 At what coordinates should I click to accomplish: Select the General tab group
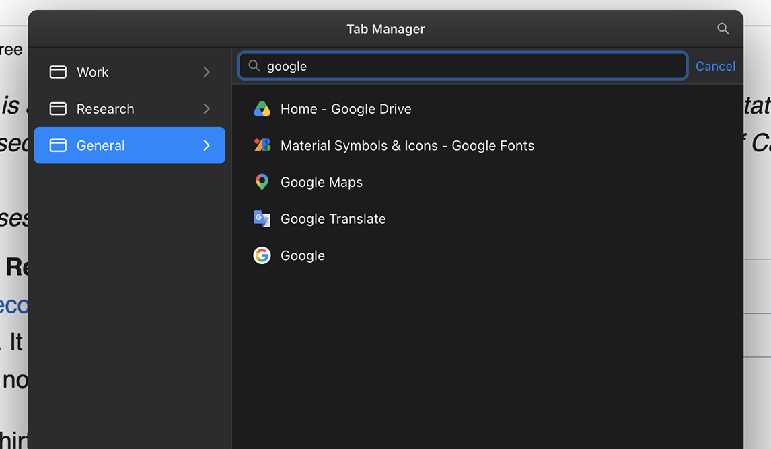(x=129, y=145)
